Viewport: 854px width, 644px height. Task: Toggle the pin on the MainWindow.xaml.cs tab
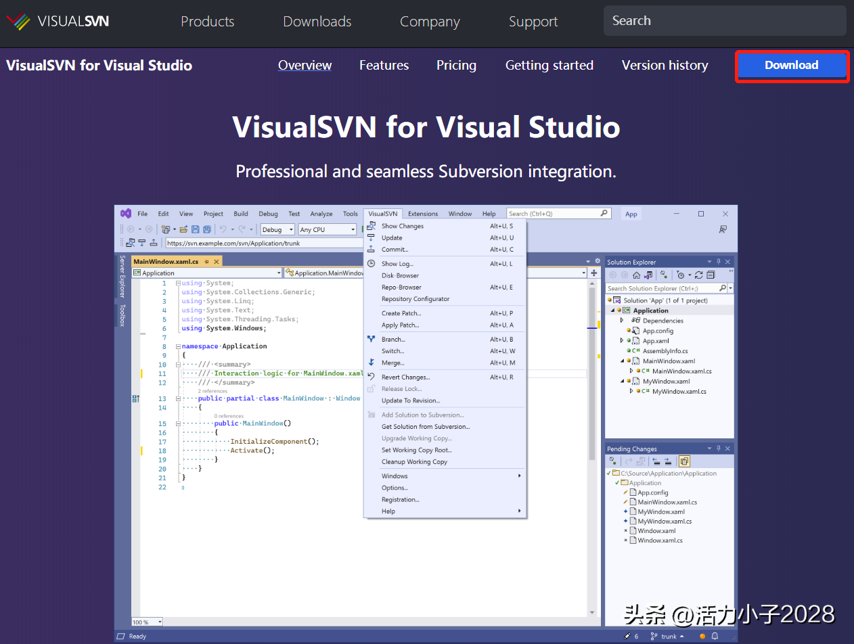click(206, 262)
